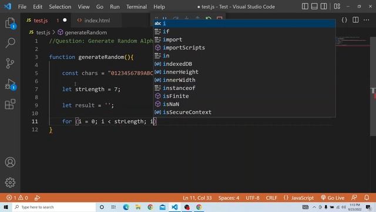Image resolution: width=376 pixels, height=212 pixels.
Task: Click the feedback icon in status bar
Action: coord(354,198)
